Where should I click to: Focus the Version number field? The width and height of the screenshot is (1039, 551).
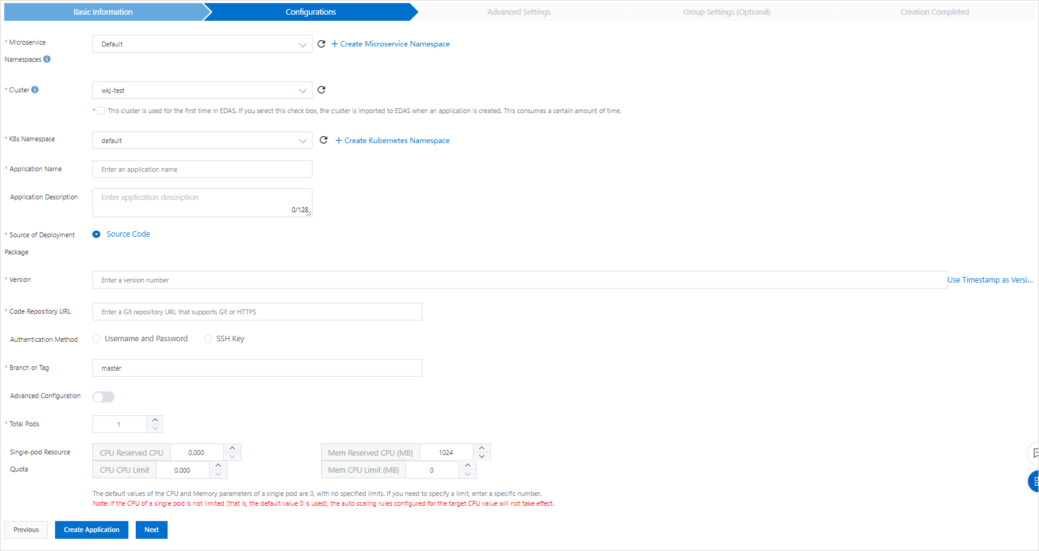click(x=520, y=280)
